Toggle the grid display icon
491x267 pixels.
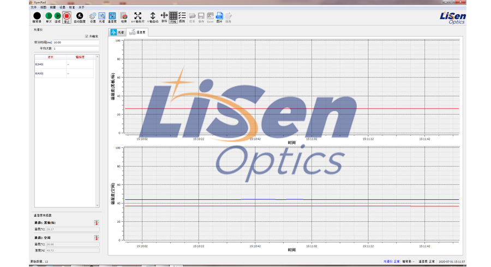coord(173,17)
